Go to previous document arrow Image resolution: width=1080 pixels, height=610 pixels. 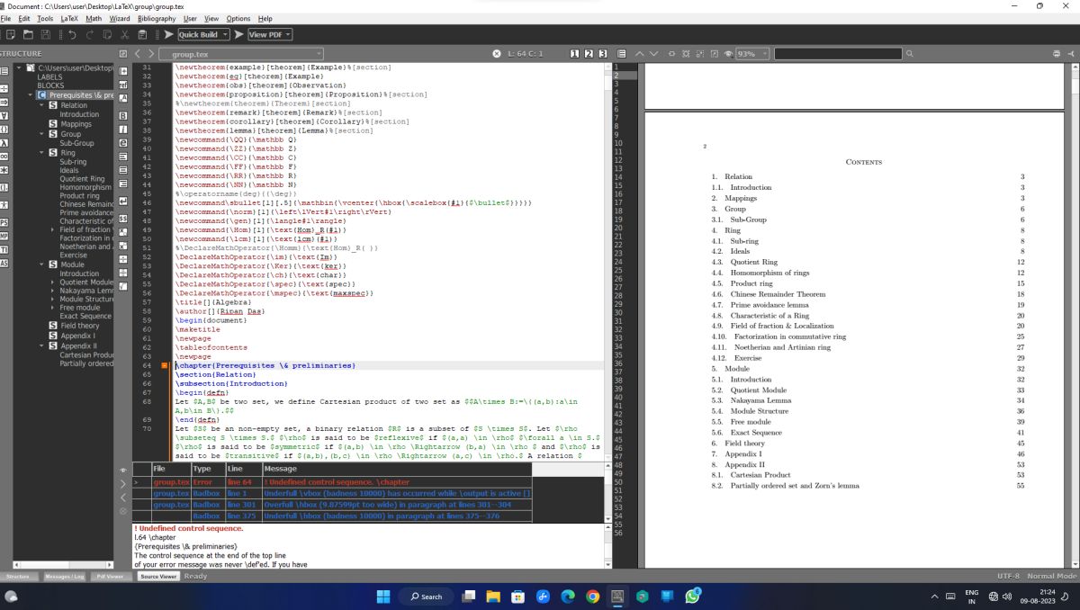pyautogui.click(x=137, y=54)
